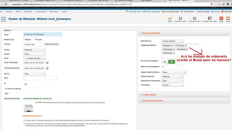232x130 pixels.
Task: Click the Guardar como Copia icon
Action: click(210, 18)
